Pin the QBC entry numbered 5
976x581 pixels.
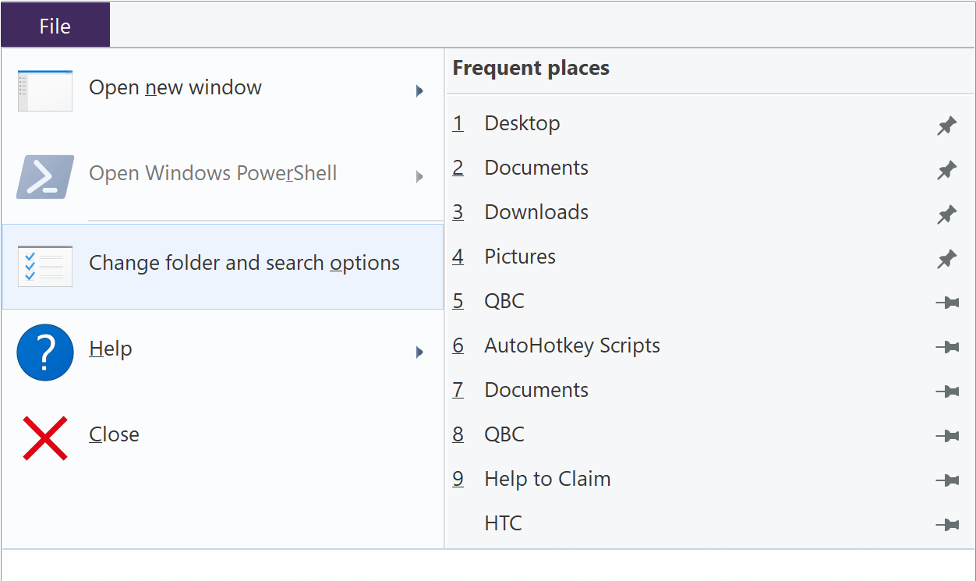coord(947,303)
